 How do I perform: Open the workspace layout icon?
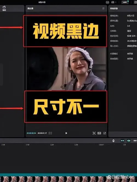113,2
